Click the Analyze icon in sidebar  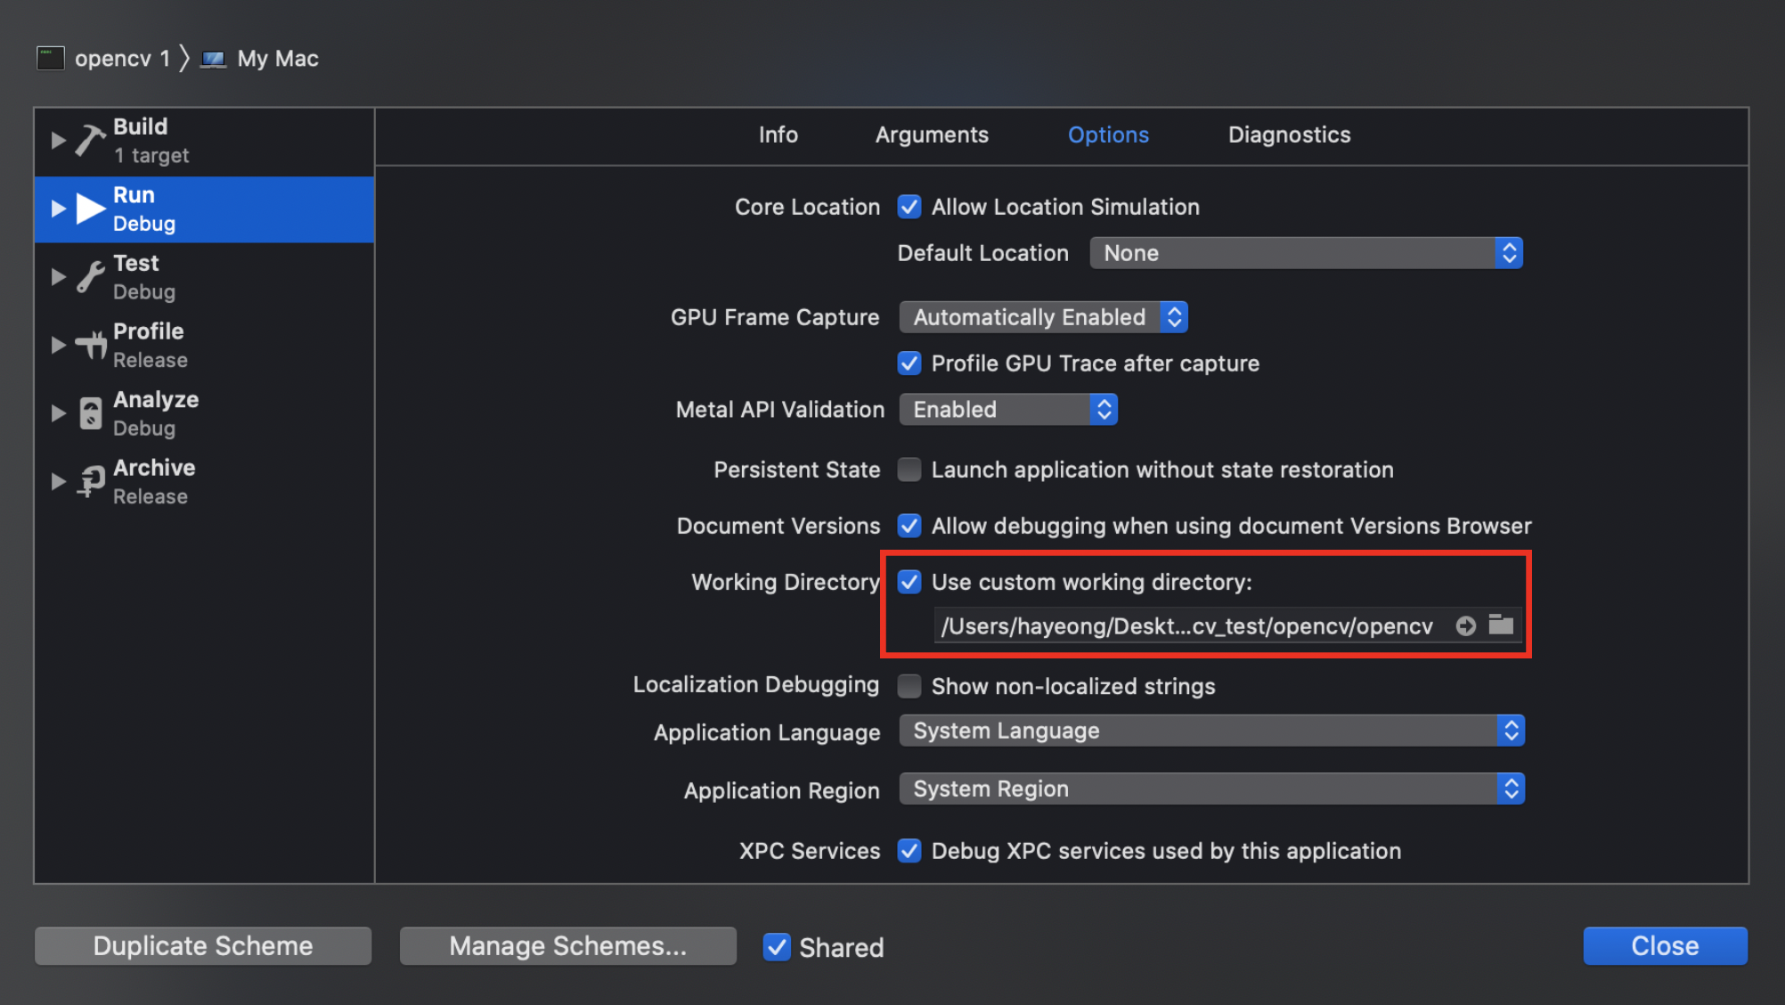tap(90, 413)
